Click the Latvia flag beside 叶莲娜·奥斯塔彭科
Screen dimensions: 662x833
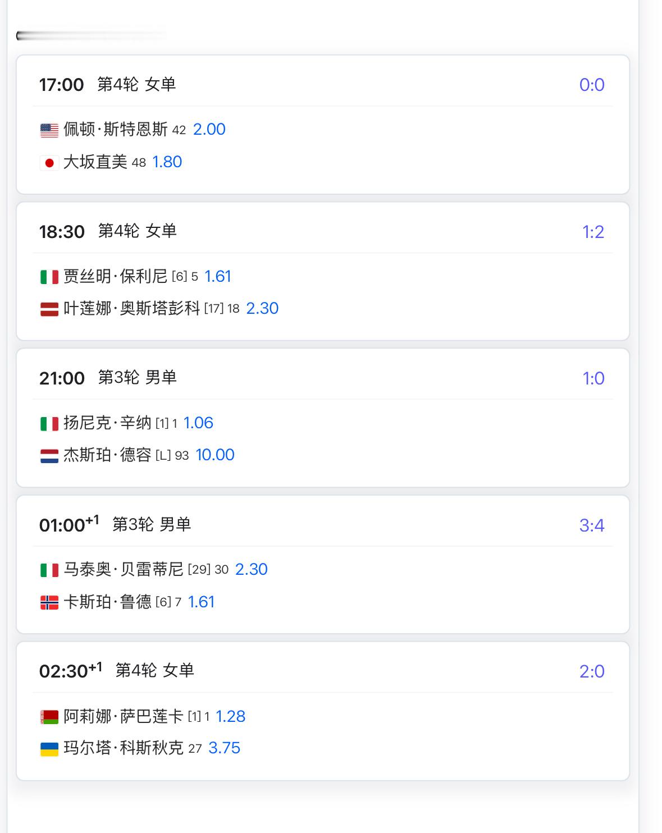coord(49,309)
